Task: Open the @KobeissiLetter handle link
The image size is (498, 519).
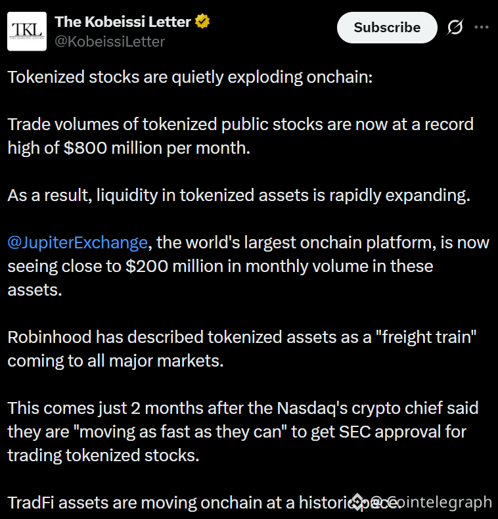Action: pos(110,41)
